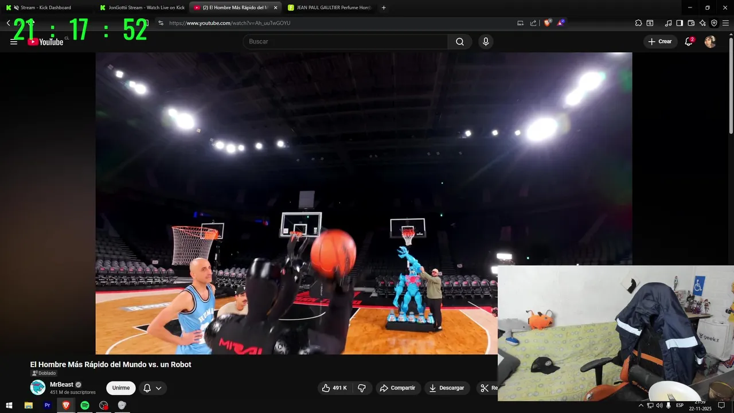Click the Crear create button
The width and height of the screenshot is (734, 413).
[x=659, y=42]
